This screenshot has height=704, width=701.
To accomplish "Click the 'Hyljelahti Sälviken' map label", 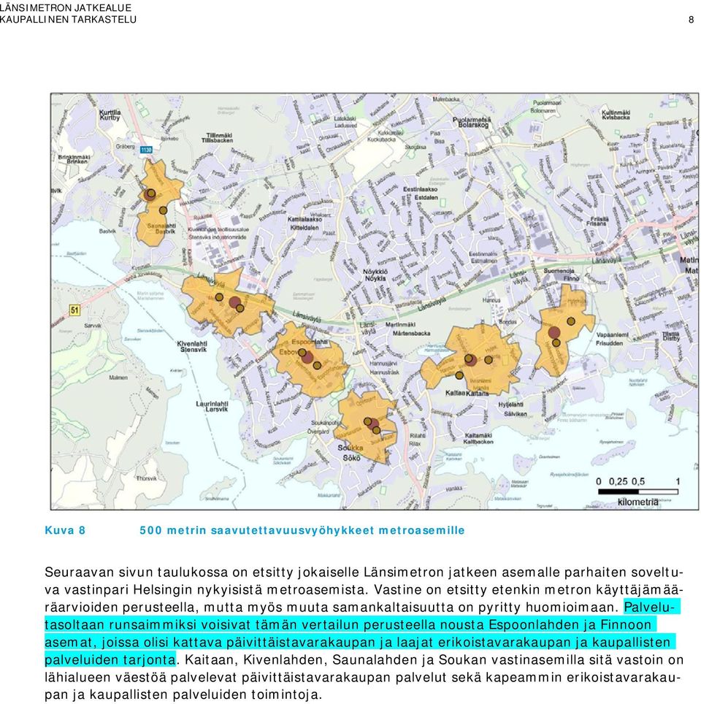I will tap(511, 410).
